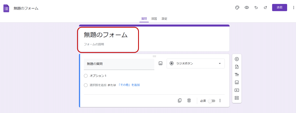Select the オプション 1 radio button

coord(86,76)
